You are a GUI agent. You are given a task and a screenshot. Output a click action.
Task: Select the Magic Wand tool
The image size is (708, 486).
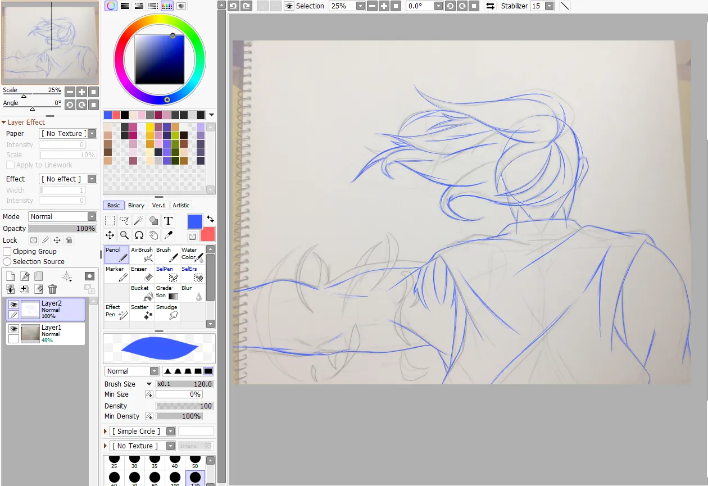[x=139, y=221]
